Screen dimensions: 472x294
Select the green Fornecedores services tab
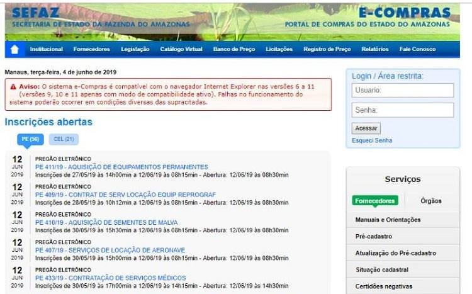[374, 201]
